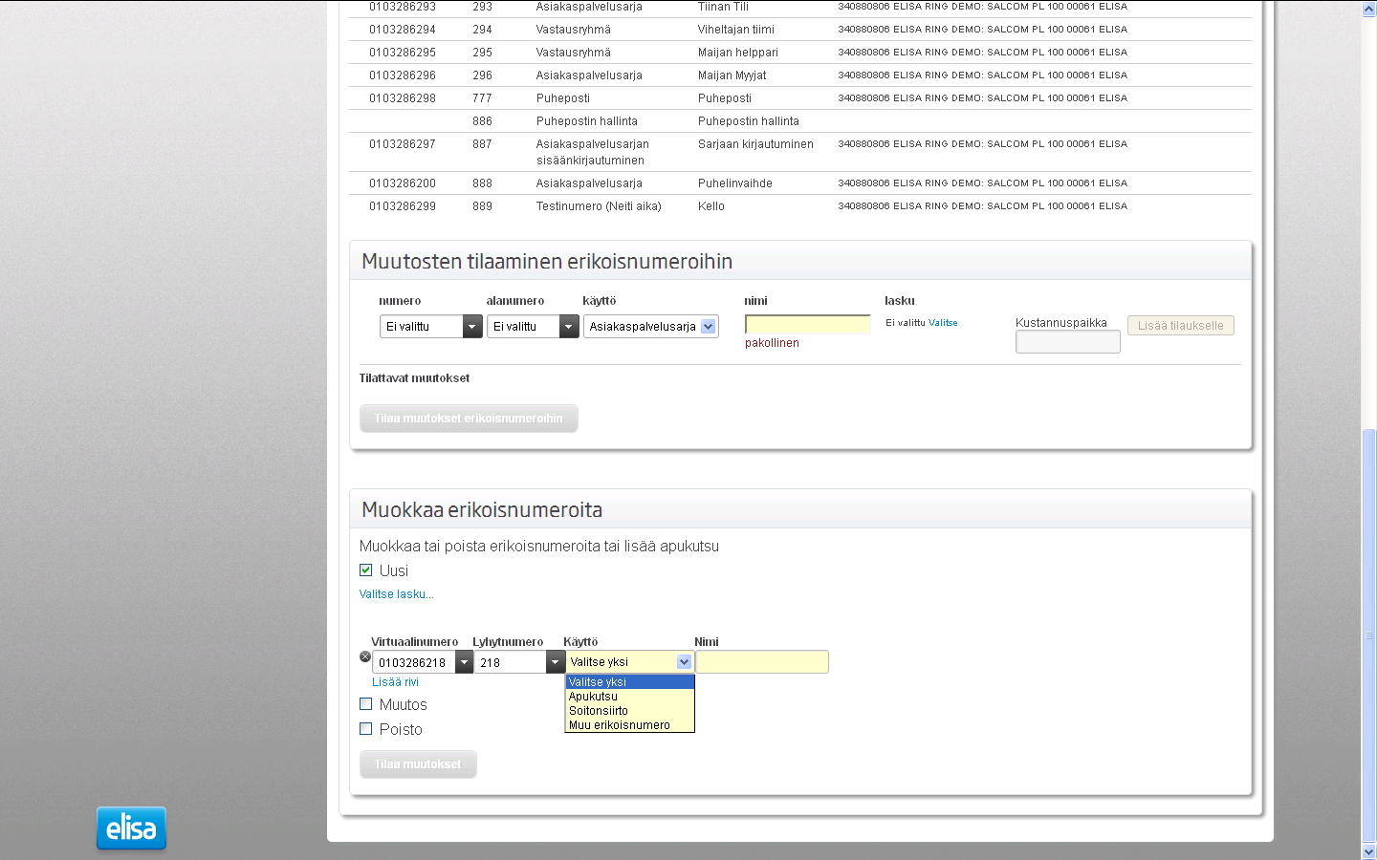Click the Kello name cell
The image size is (1377, 860).
pos(711,206)
